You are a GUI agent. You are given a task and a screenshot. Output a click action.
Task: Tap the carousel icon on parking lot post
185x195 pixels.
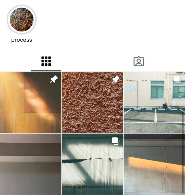click(x=177, y=79)
